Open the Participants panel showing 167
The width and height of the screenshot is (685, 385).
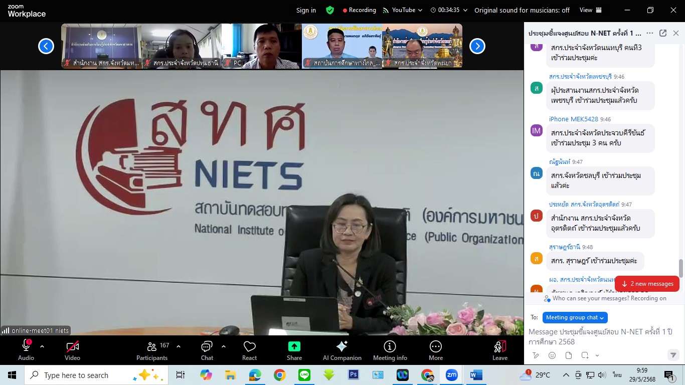pos(152,350)
